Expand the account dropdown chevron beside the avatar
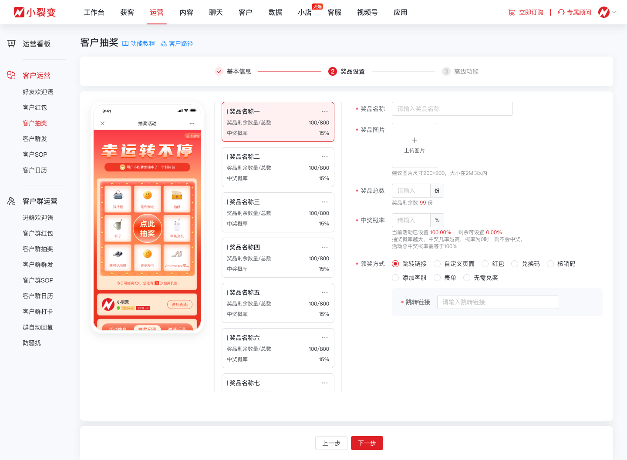This screenshot has width=627, height=460. [x=614, y=12]
